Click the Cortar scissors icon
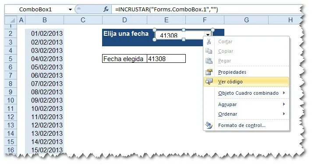Viewport: 312px width, 165px height. [209, 41]
